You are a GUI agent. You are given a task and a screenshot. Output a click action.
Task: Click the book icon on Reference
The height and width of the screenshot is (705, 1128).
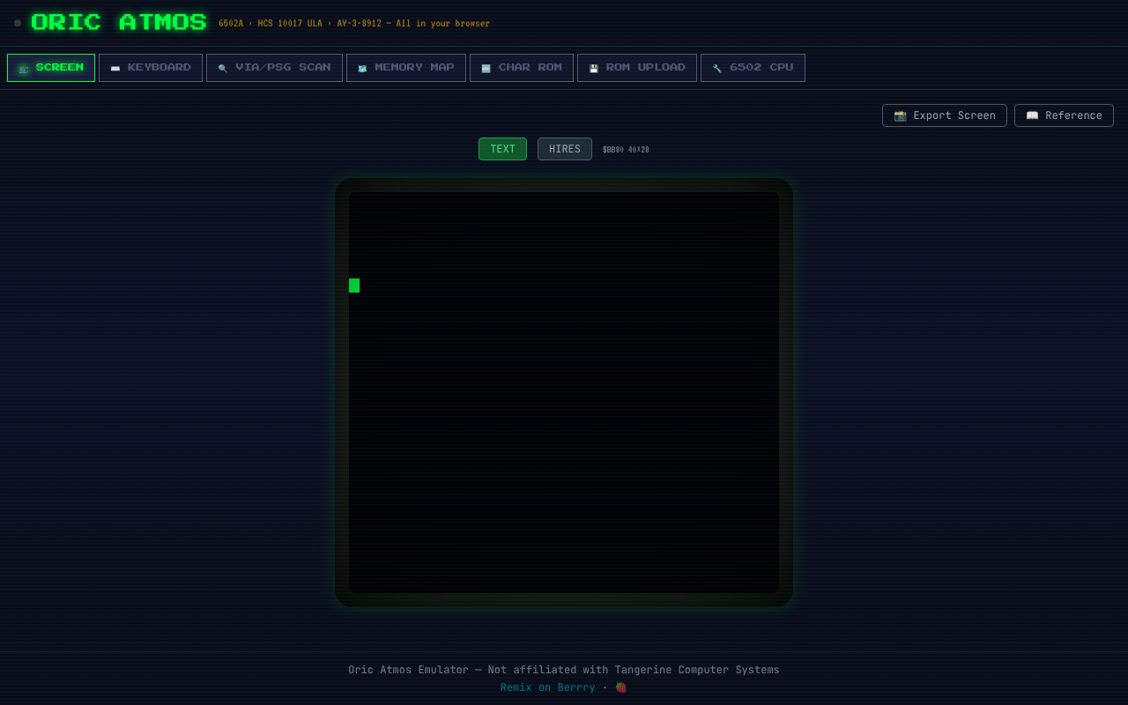pos(1032,115)
